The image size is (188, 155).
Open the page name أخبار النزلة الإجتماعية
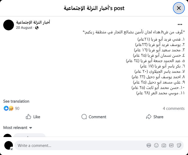(33, 22)
